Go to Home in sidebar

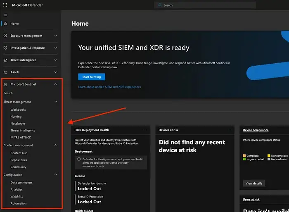[14, 24]
